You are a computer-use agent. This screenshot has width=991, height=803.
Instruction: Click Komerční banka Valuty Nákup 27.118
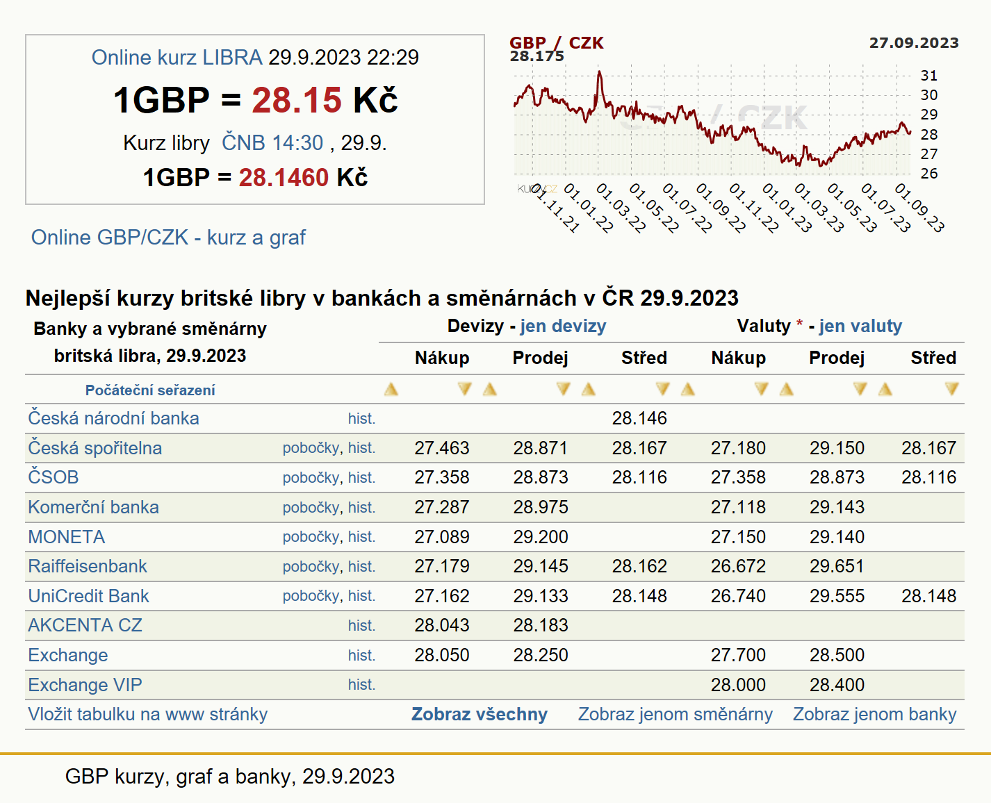738,507
